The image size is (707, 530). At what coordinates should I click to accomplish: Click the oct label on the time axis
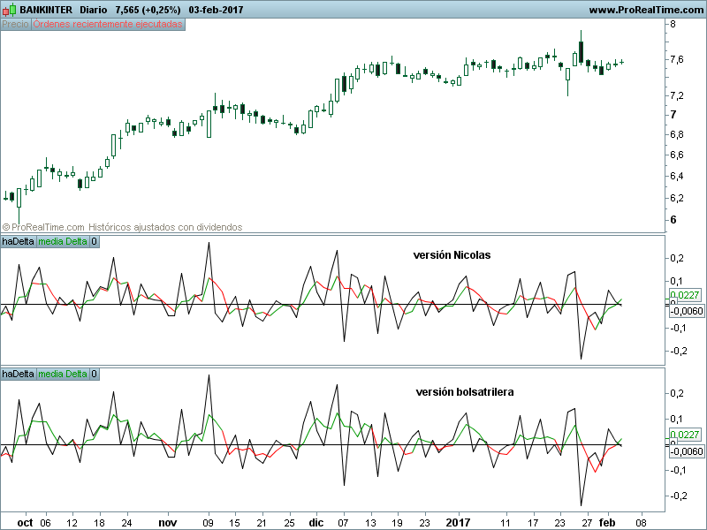point(25,523)
